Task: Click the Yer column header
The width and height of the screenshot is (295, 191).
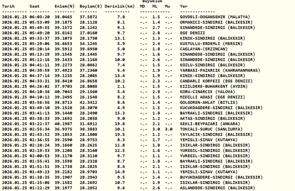Action: 184,7
